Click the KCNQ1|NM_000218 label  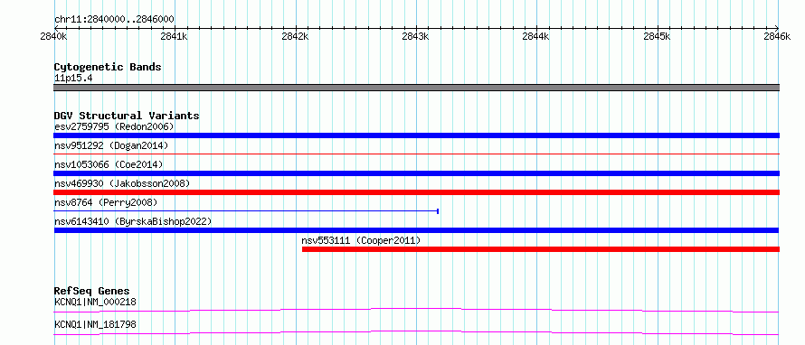click(95, 302)
